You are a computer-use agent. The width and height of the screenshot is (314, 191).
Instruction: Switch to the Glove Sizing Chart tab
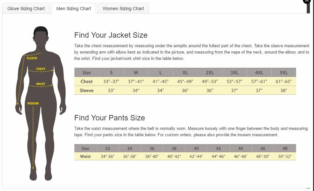(x=26, y=9)
